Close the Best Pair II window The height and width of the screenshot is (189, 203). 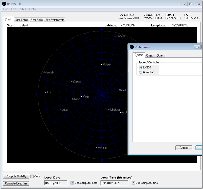tap(198, 4)
